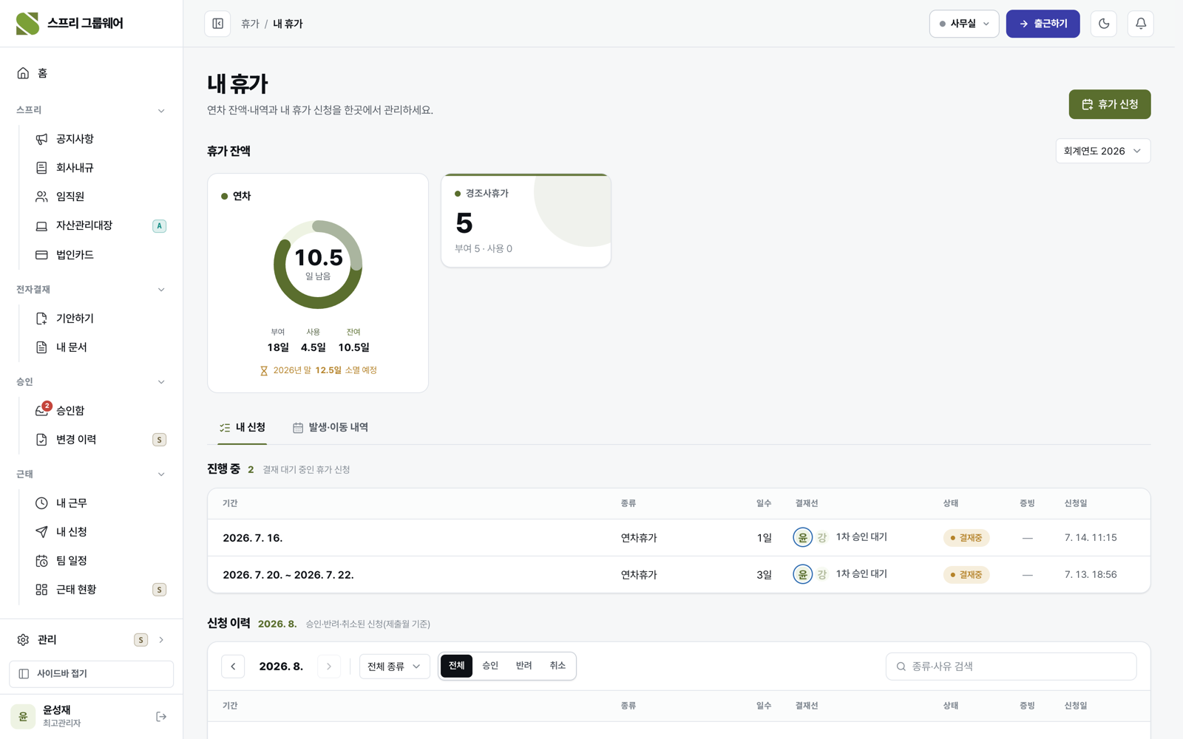Open 승인함 inbox with badge
This screenshot has width=1183, height=739.
coord(101,411)
